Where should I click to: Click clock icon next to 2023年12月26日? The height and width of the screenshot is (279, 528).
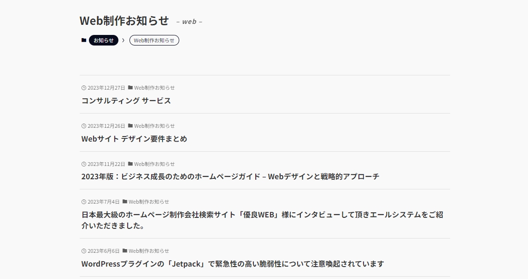tap(84, 126)
